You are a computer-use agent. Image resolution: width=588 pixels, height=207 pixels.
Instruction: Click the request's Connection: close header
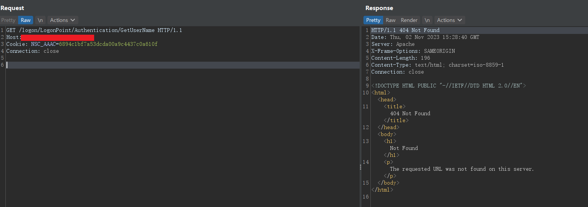32,51
